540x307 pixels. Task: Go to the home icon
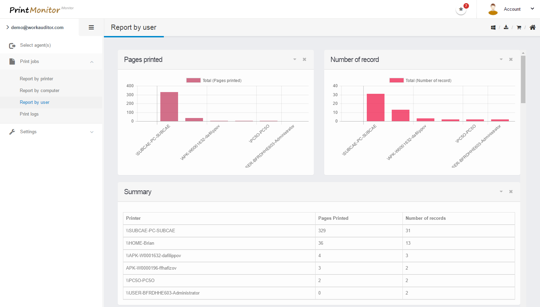532,27
